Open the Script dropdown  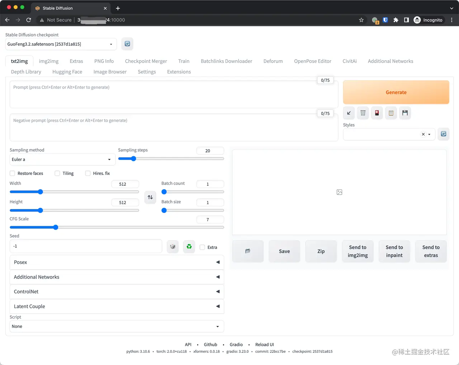(x=117, y=326)
